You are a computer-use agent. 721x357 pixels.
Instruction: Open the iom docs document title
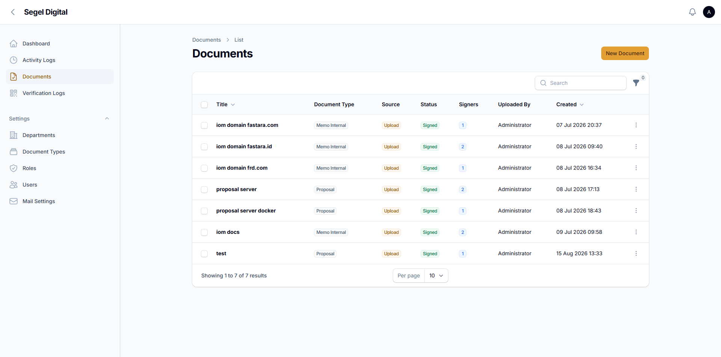pyautogui.click(x=228, y=232)
